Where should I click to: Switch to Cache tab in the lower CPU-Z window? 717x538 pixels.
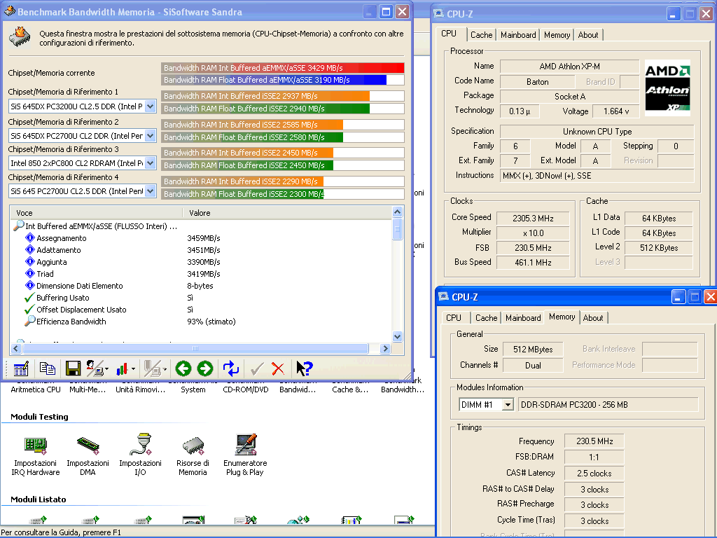pos(486,318)
